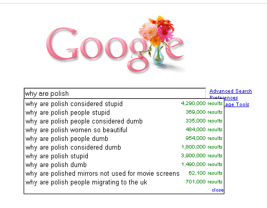267x208 pixels.
Task: Choose 'why are polish people dumb' suggestion
Action: click(x=124, y=138)
